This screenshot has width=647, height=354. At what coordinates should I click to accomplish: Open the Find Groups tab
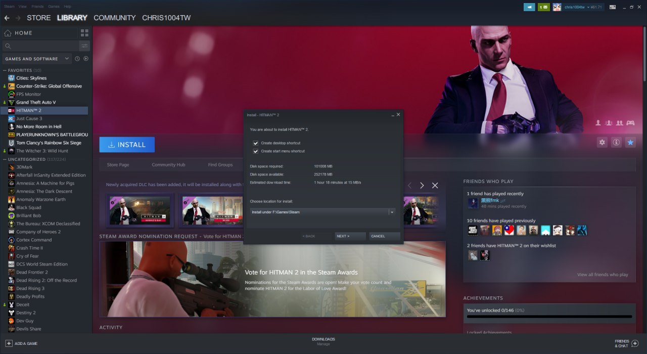click(220, 165)
